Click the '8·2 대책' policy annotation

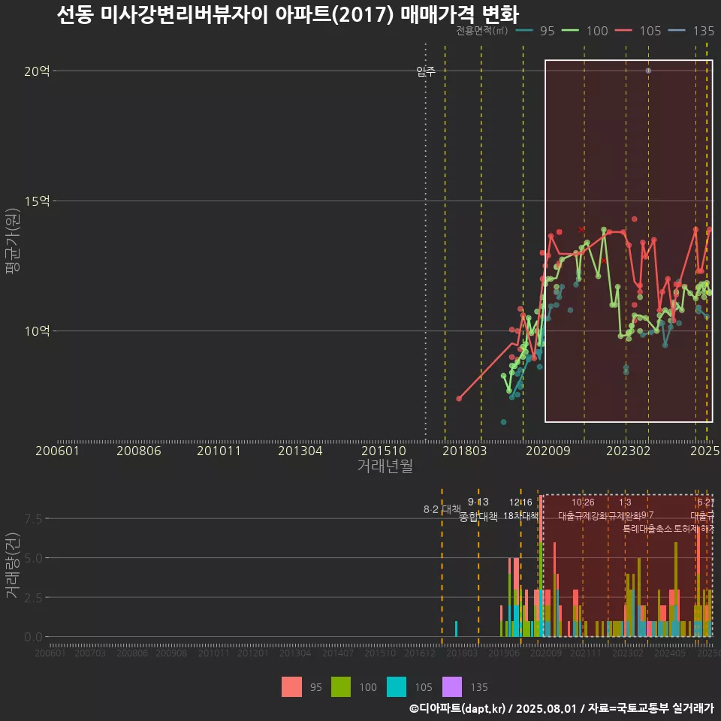(442, 509)
